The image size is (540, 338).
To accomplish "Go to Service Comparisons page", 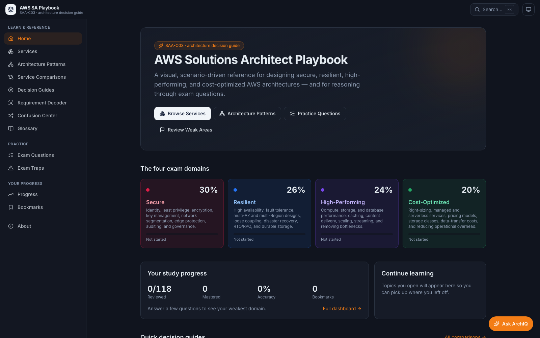I will (x=43, y=77).
